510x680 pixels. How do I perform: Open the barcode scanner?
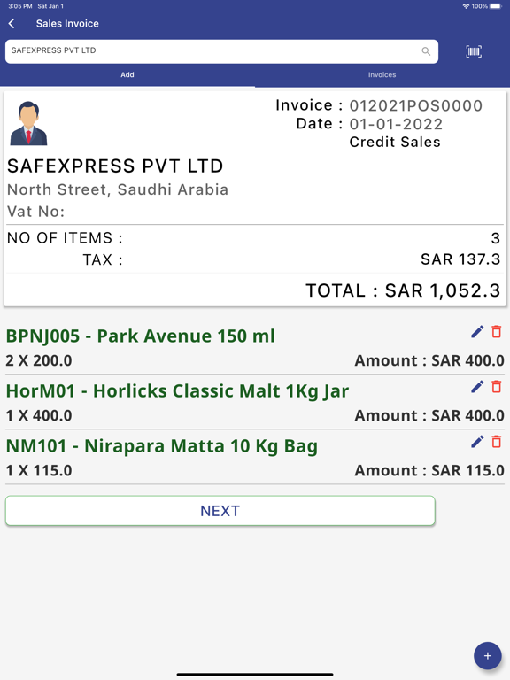pyautogui.click(x=474, y=51)
